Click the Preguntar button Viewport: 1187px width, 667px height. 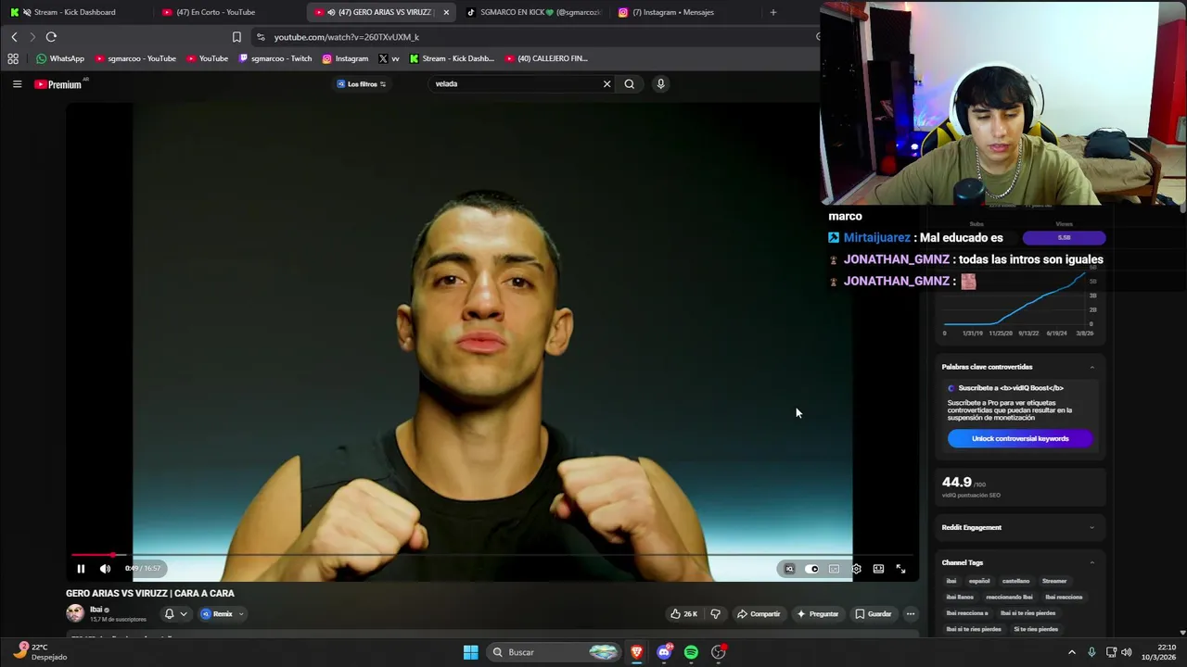point(817,613)
